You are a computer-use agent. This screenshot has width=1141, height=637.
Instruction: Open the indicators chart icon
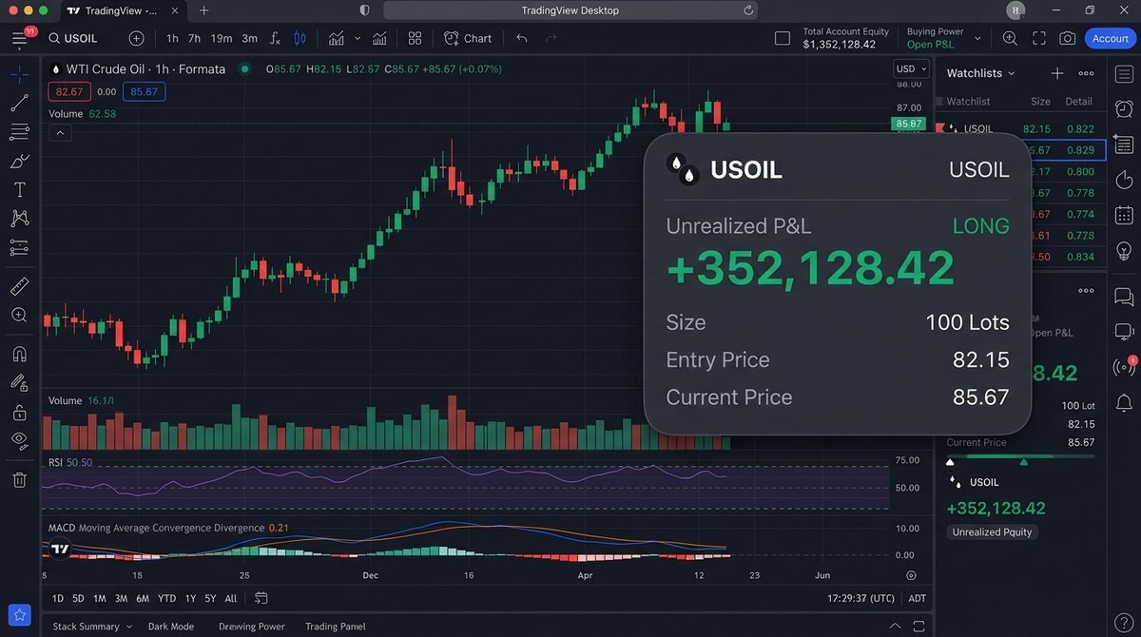[337, 38]
